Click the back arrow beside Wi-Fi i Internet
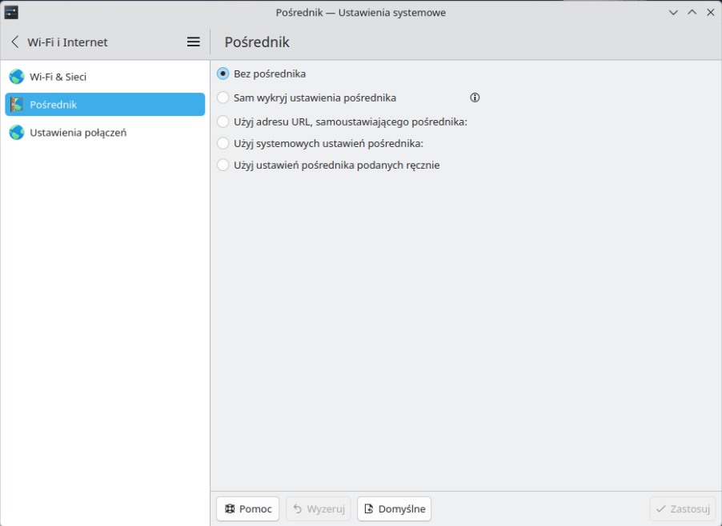 (15, 42)
